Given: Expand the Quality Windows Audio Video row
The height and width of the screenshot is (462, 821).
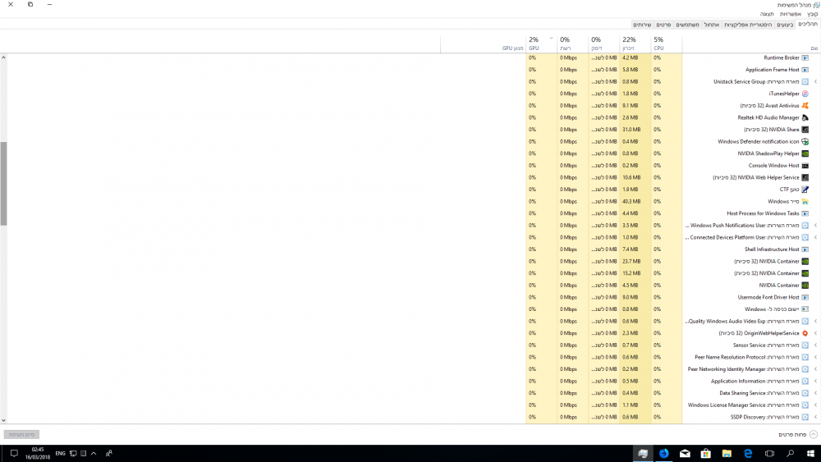Looking at the screenshot, I should [x=815, y=321].
